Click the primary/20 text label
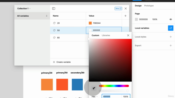This screenshot has height=98, width=175. click(x=47, y=73)
